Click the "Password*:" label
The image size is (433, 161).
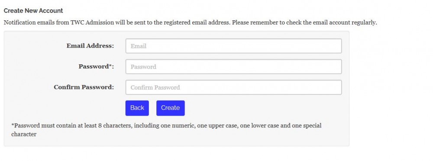pos(96,66)
